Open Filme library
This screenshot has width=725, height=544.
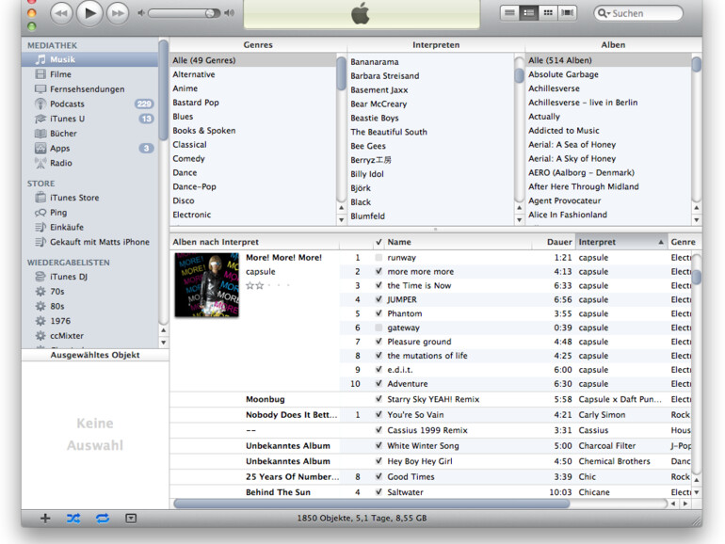[90, 74]
